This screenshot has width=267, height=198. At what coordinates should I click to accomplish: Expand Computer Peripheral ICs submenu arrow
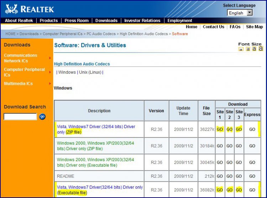coord(50,72)
